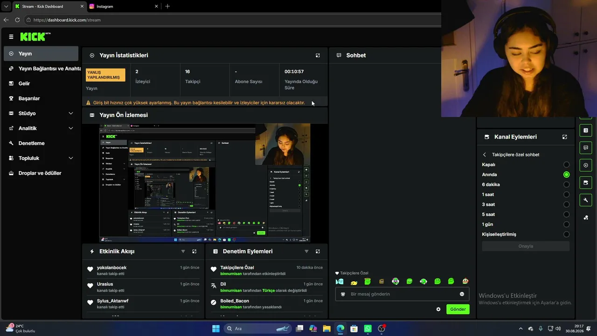The height and width of the screenshot is (336, 597).
Task: Select the 1 gün radio option
Action: tap(566, 224)
